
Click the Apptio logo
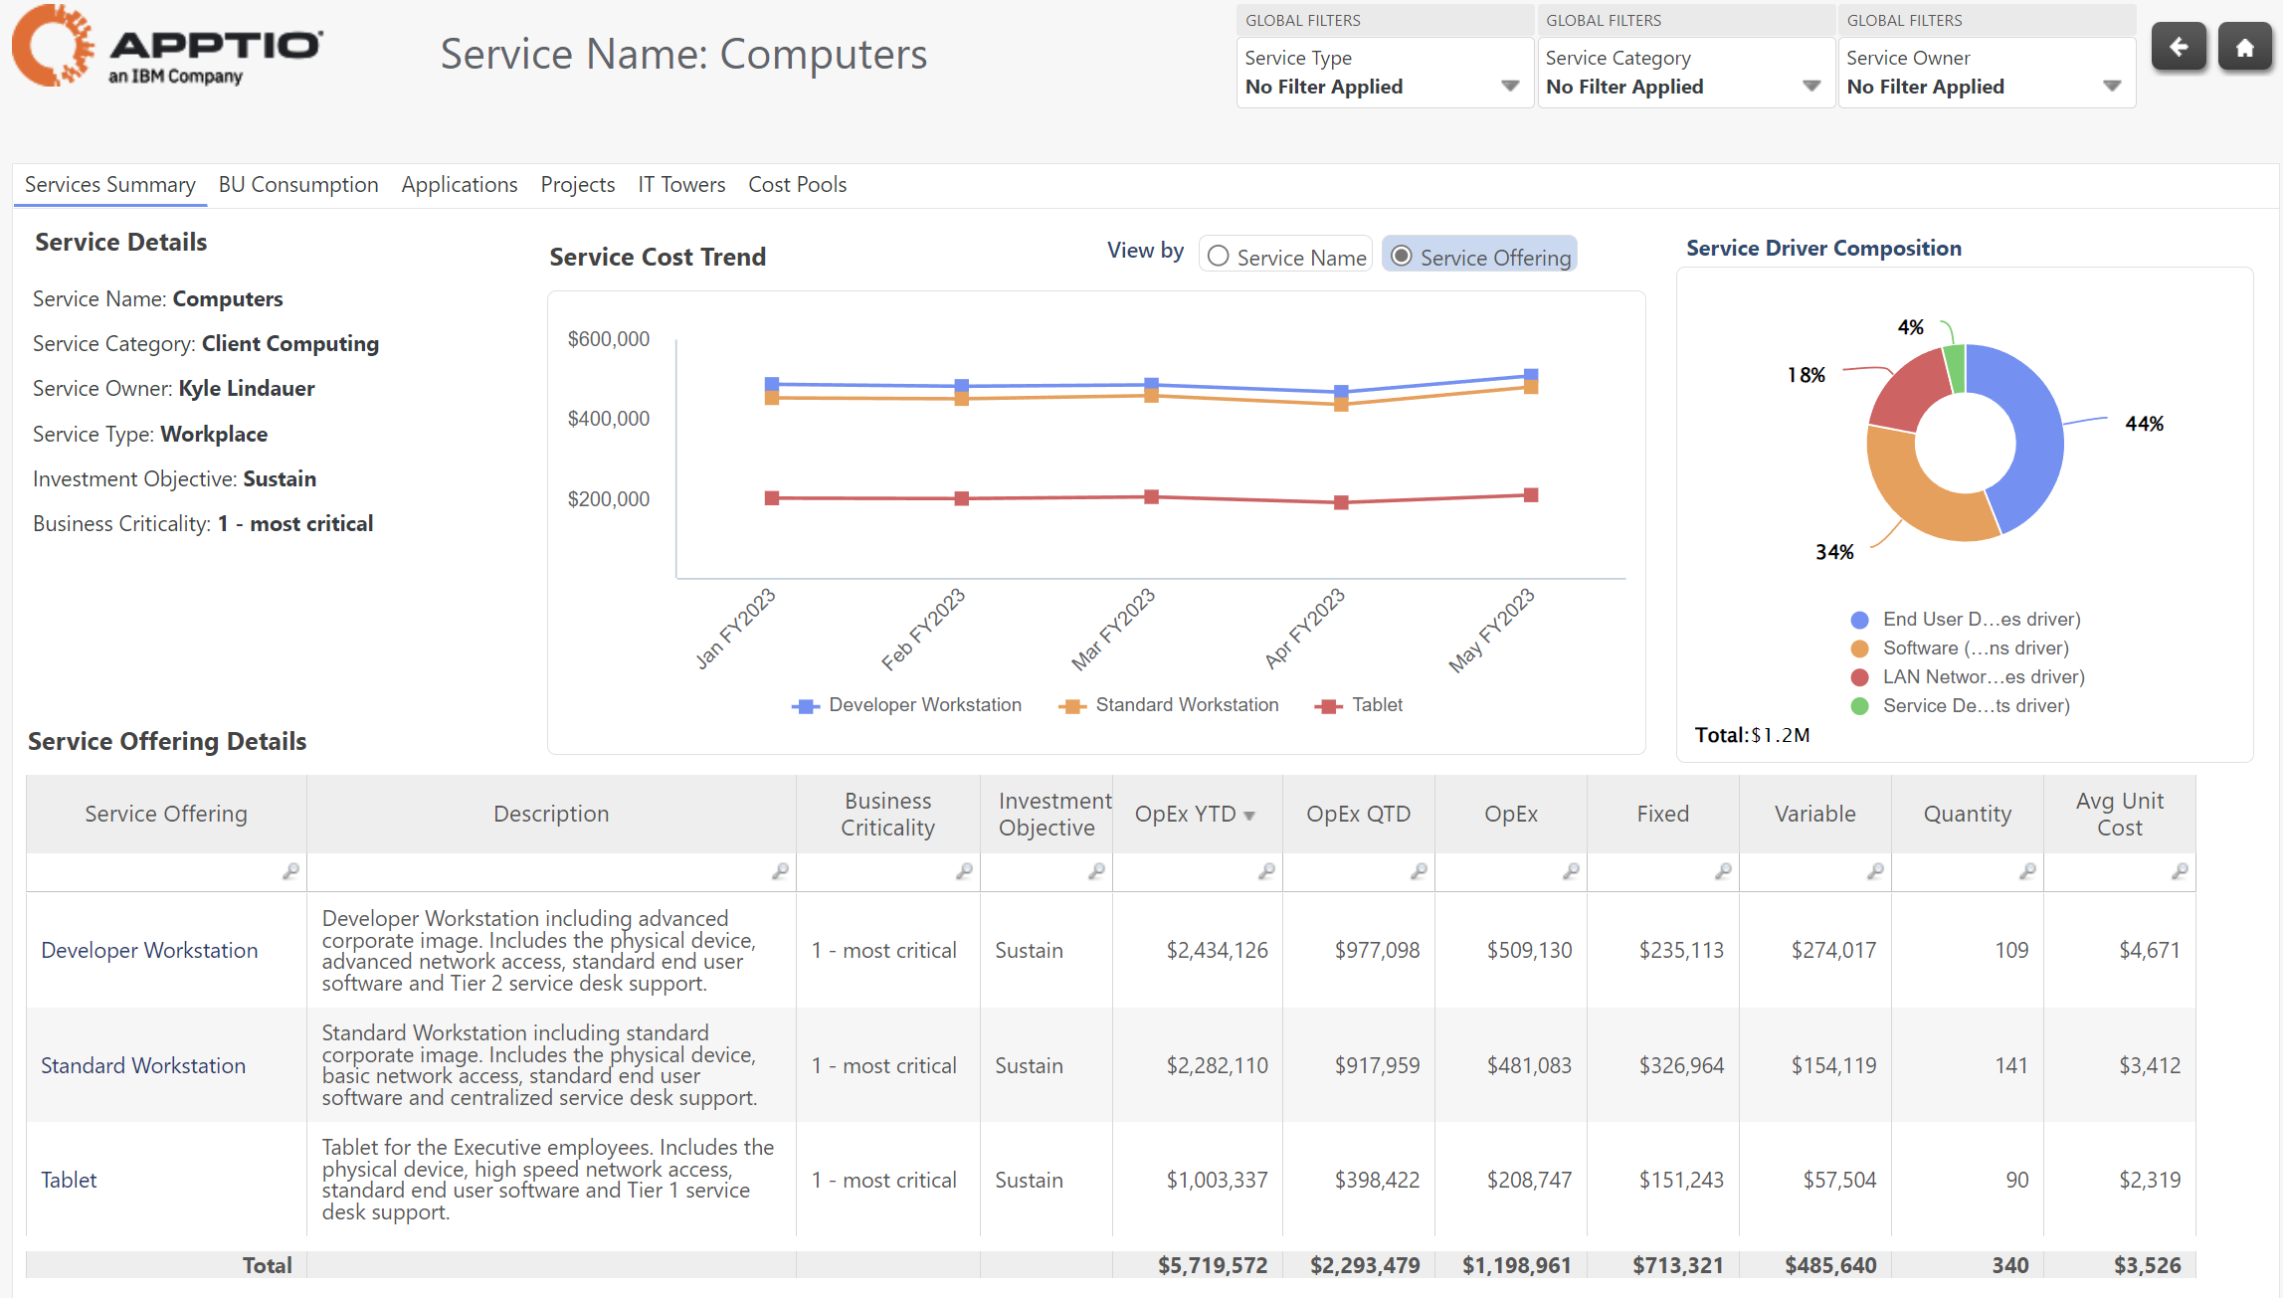click(x=167, y=47)
